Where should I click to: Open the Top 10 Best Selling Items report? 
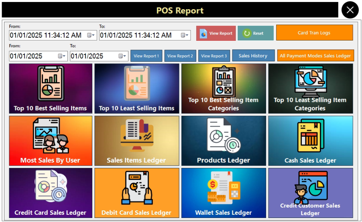coord(51,89)
